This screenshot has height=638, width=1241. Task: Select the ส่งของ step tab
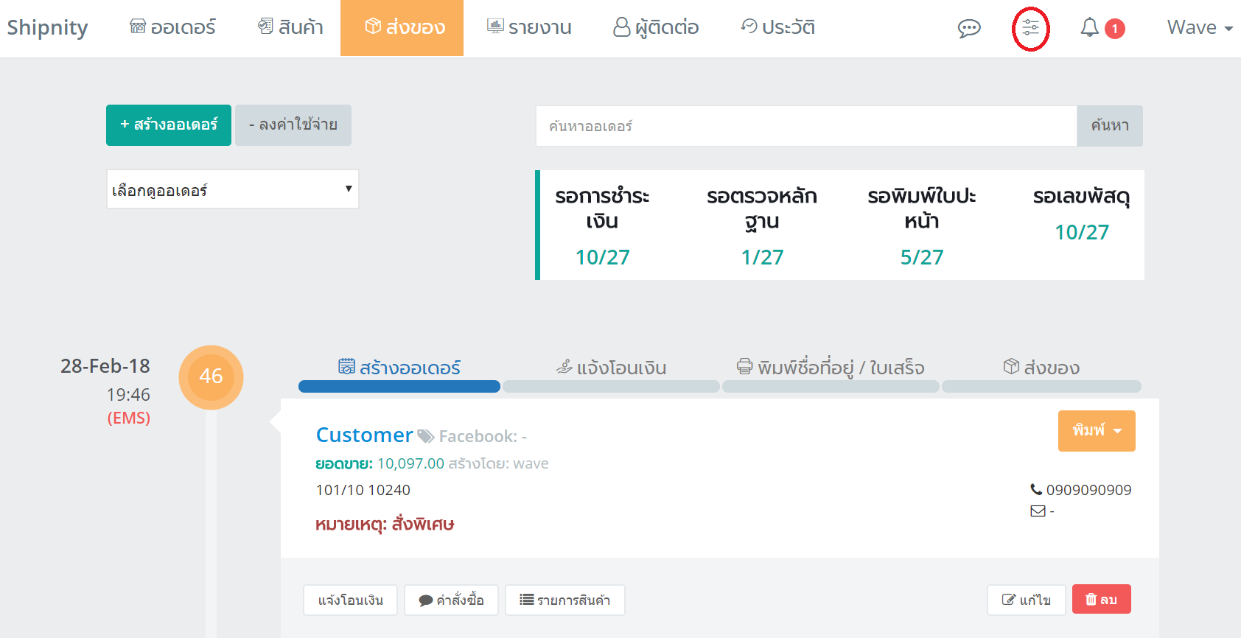pyautogui.click(x=1041, y=368)
